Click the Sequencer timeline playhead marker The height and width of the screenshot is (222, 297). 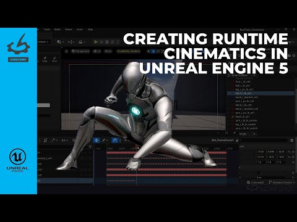coord(136,147)
